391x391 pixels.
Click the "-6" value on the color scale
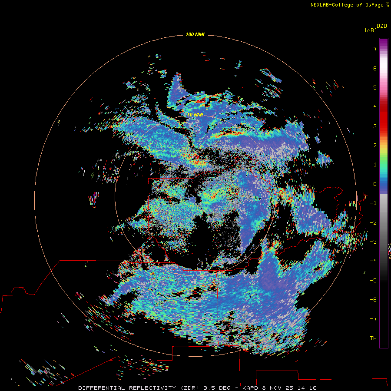(x=373, y=300)
